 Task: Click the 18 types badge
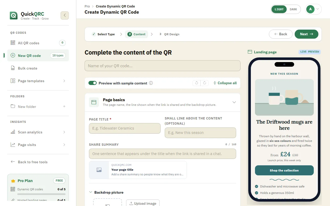coord(58,55)
